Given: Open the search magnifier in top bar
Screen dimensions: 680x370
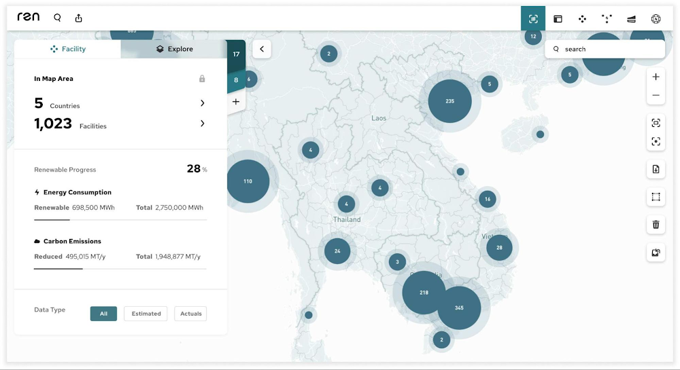Looking at the screenshot, I should (x=57, y=18).
